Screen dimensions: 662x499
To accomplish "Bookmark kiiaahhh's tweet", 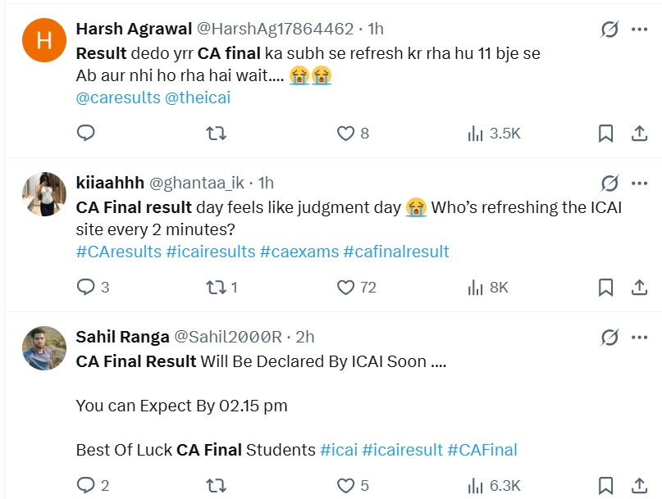I will [605, 288].
